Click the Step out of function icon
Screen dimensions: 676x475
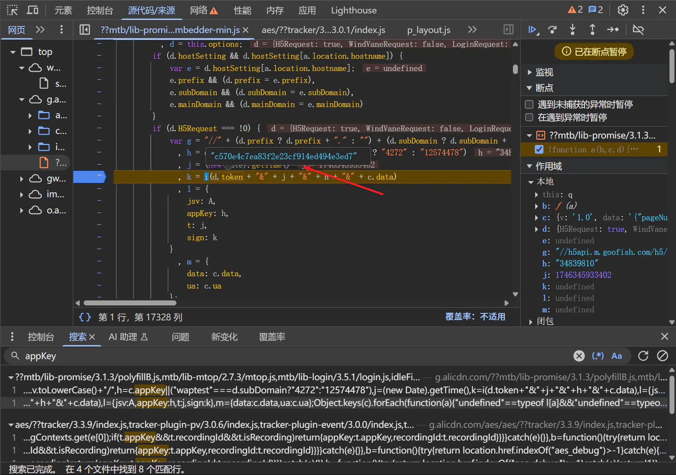pos(592,30)
